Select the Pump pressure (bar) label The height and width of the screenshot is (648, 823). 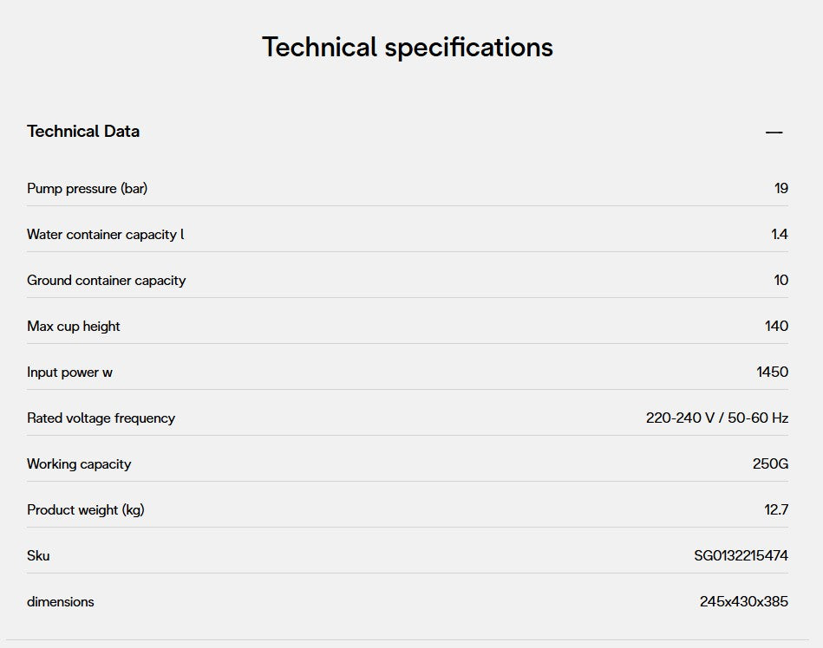click(x=88, y=189)
